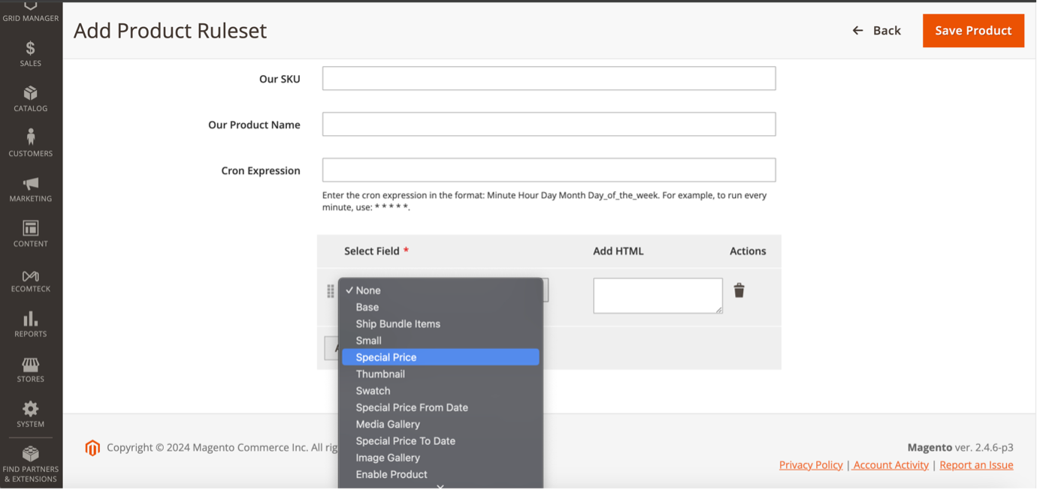This screenshot has width=1040, height=490.
Task: Open the Privacy Policy link
Action: pos(811,465)
